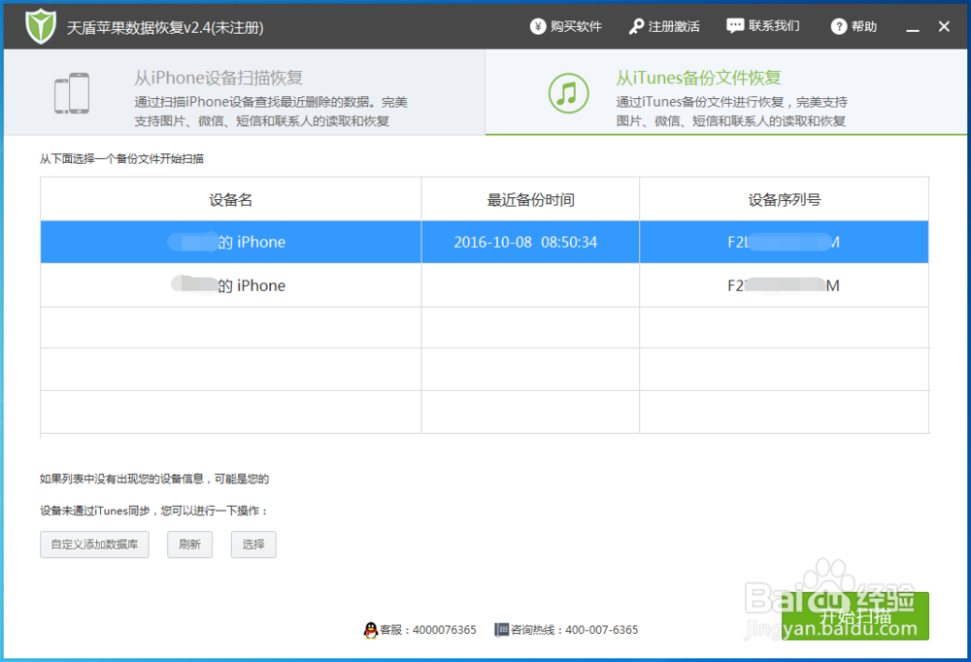Screen dimensions: 971x662
Task: Select the highlighted iPhone backup row
Action: tap(230, 242)
